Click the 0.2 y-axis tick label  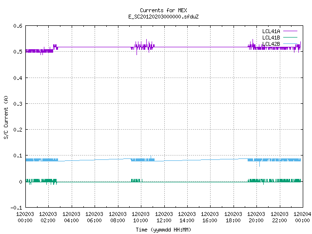click(18, 130)
